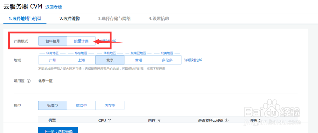The image size is (318, 133).
Task: Open the 内存 column filter icon
Action: [x=159, y=120]
